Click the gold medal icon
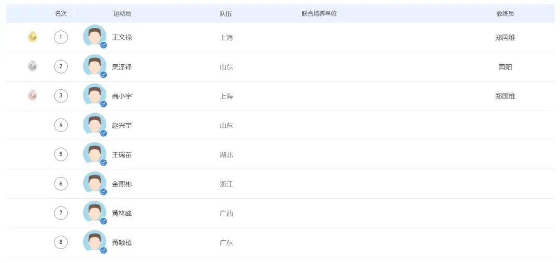The image size is (560, 263). click(33, 37)
